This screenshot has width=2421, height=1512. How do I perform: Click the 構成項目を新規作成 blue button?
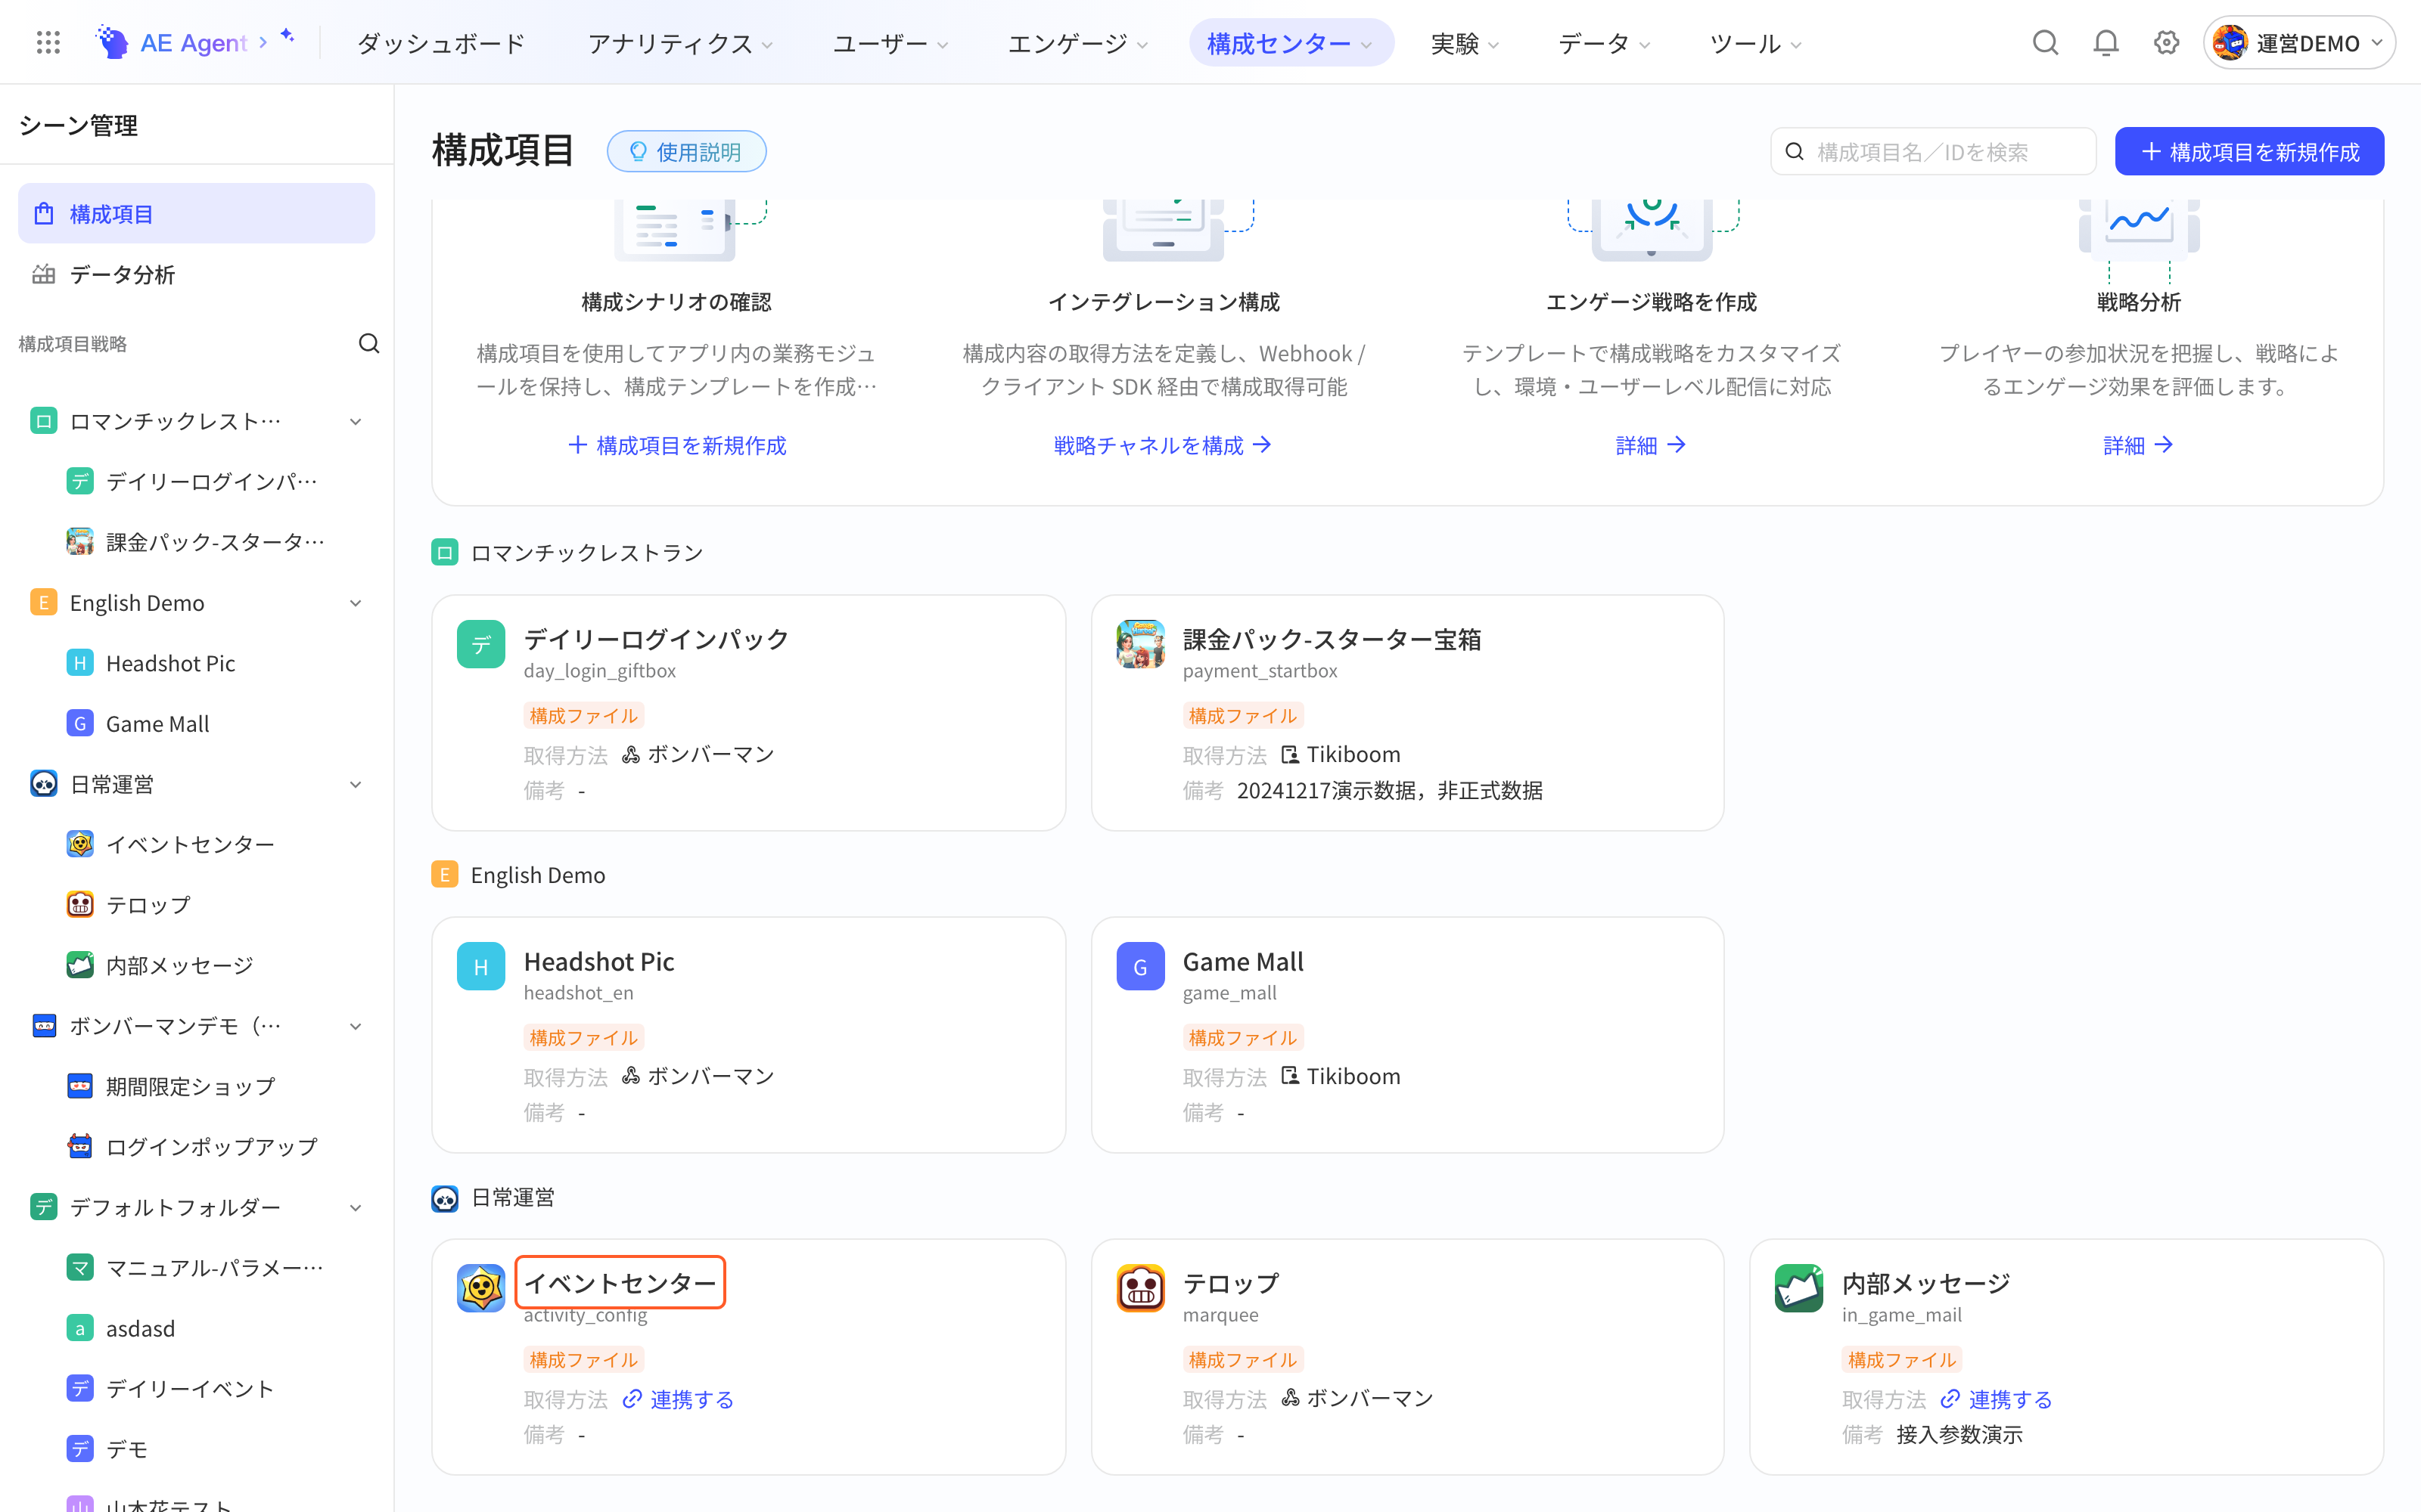pos(2249,151)
